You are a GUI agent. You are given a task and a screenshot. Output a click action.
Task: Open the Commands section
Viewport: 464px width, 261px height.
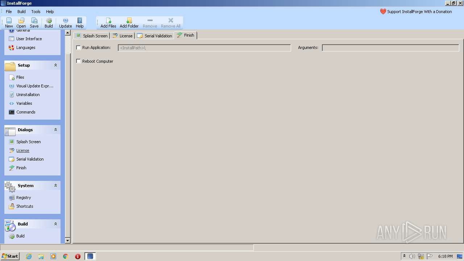click(x=26, y=112)
